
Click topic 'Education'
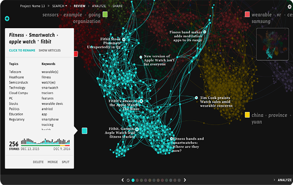click(x=16, y=114)
